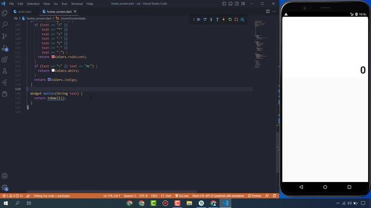The height and width of the screenshot is (208, 371).
Task: Toggle the secondary side bar layout icon
Action: point(237,3)
